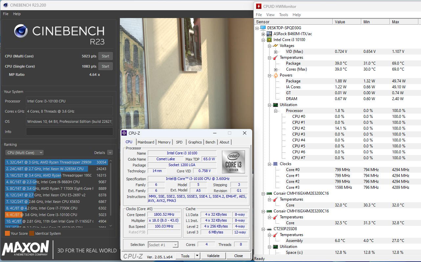Open Cinebench Help menu
The image size is (421, 262).
coord(17,14)
